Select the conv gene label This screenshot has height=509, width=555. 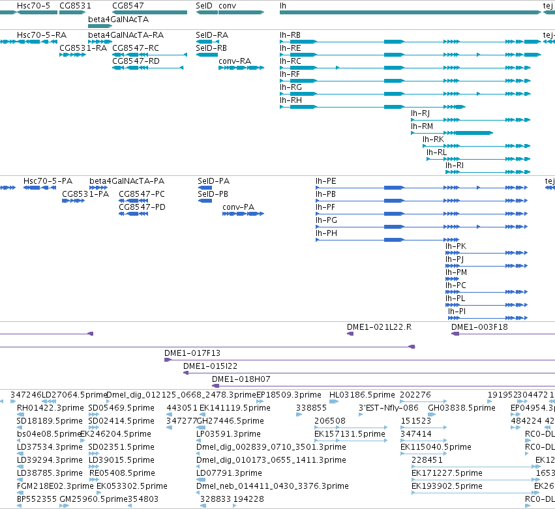point(227,6)
